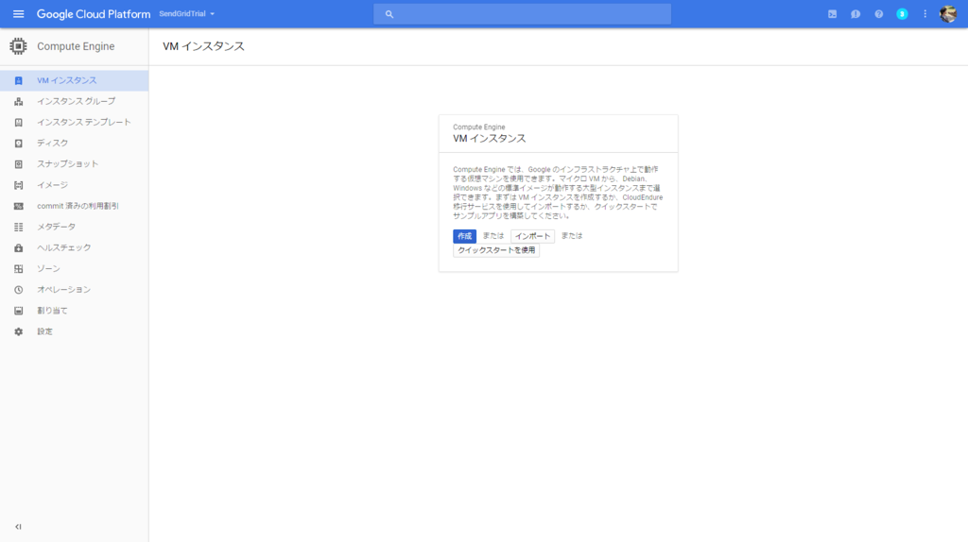
Task: Open the three-dot utilities menu
Action: pyautogui.click(x=925, y=13)
